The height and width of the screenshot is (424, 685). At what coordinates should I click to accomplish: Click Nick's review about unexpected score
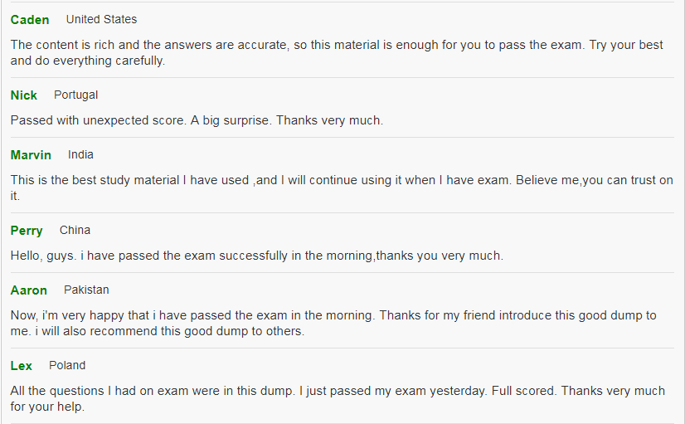click(197, 120)
